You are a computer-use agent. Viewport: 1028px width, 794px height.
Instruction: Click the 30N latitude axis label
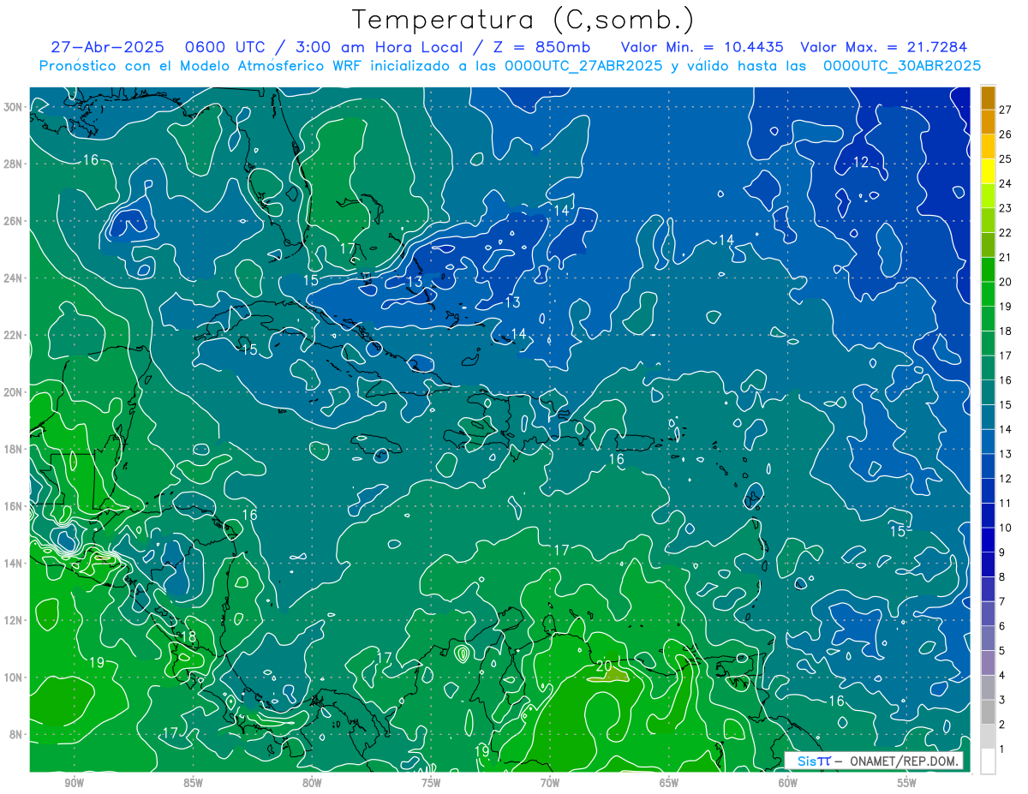click(x=13, y=107)
